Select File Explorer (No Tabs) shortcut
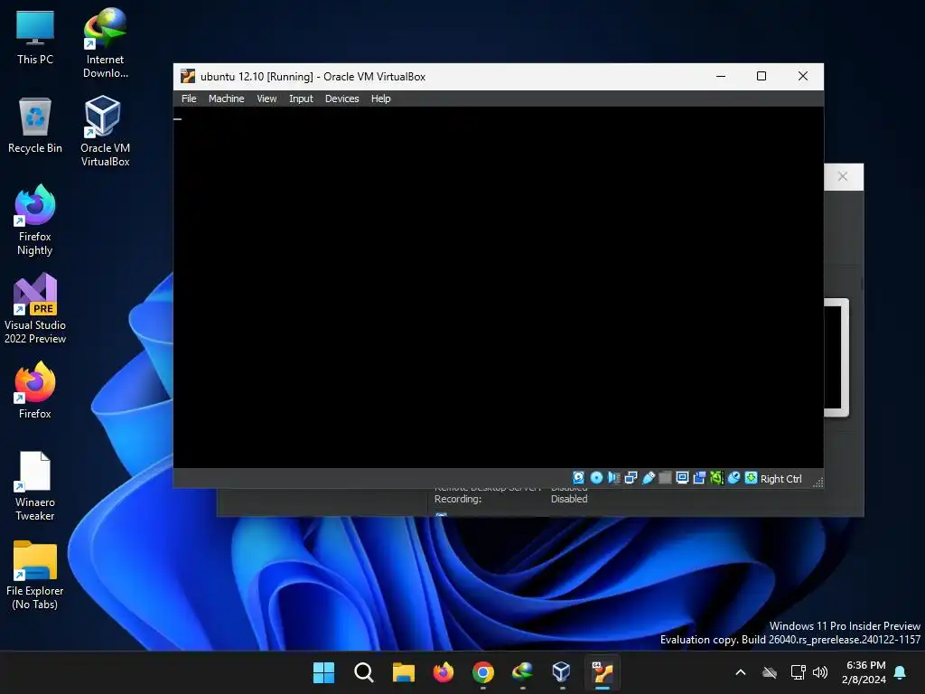This screenshot has width=925, height=694. 35,575
